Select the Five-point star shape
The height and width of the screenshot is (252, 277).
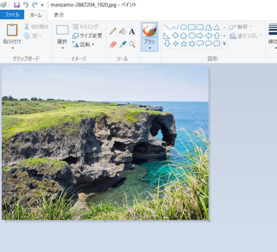(184, 44)
